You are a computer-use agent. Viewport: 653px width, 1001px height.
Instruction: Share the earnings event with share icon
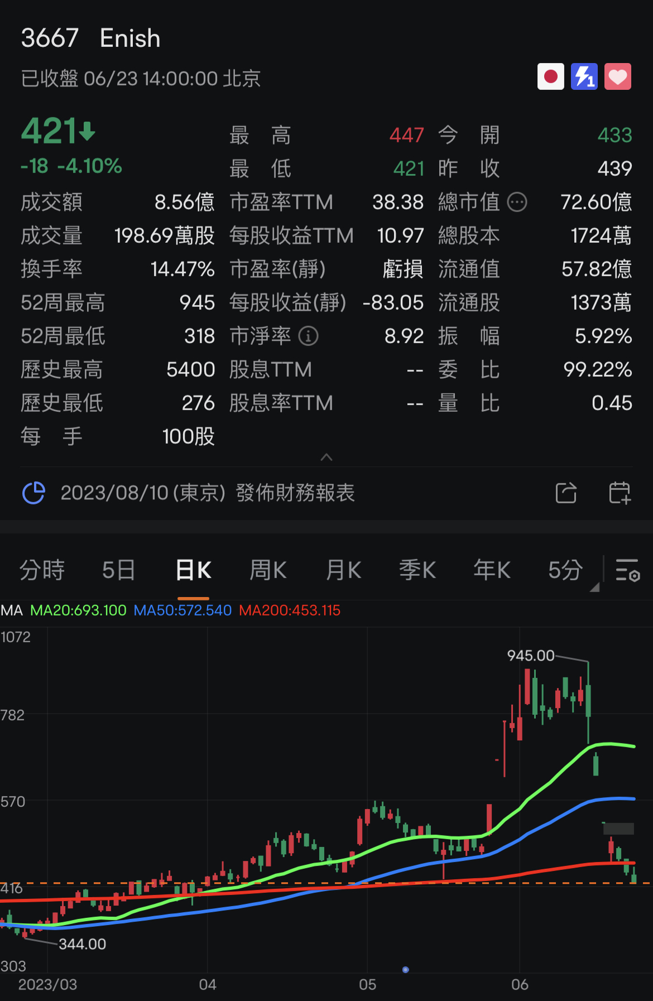(x=566, y=493)
